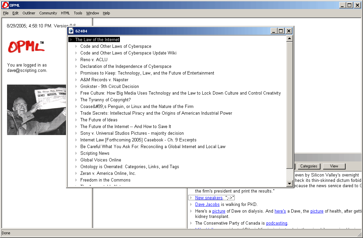Open the podcasting hyperlink
Screen dimensions: 363x238
coord(277,223)
